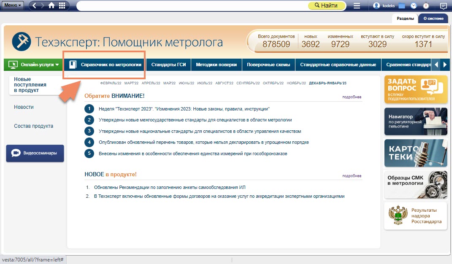Focus the top search field
The height and width of the screenshot is (264, 452).
tap(192, 5)
